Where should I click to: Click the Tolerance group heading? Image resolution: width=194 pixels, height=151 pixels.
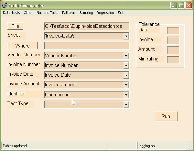click(x=149, y=24)
